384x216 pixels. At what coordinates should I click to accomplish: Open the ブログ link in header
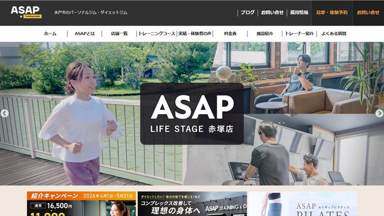[x=248, y=13]
